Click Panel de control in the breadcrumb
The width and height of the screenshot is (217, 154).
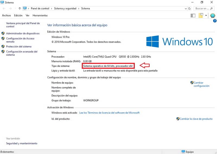click(x=40, y=8)
